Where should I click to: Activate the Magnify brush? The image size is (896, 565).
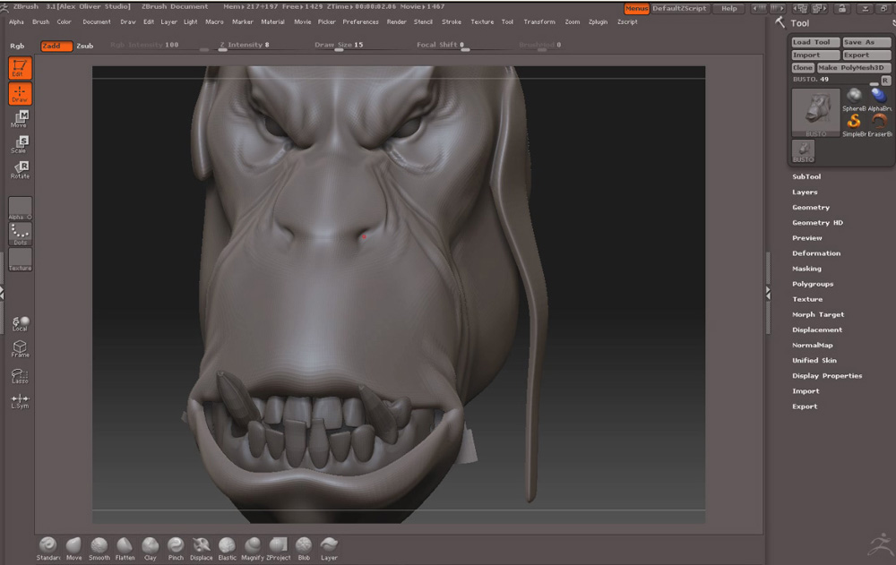pyautogui.click(x=253, y=545)
